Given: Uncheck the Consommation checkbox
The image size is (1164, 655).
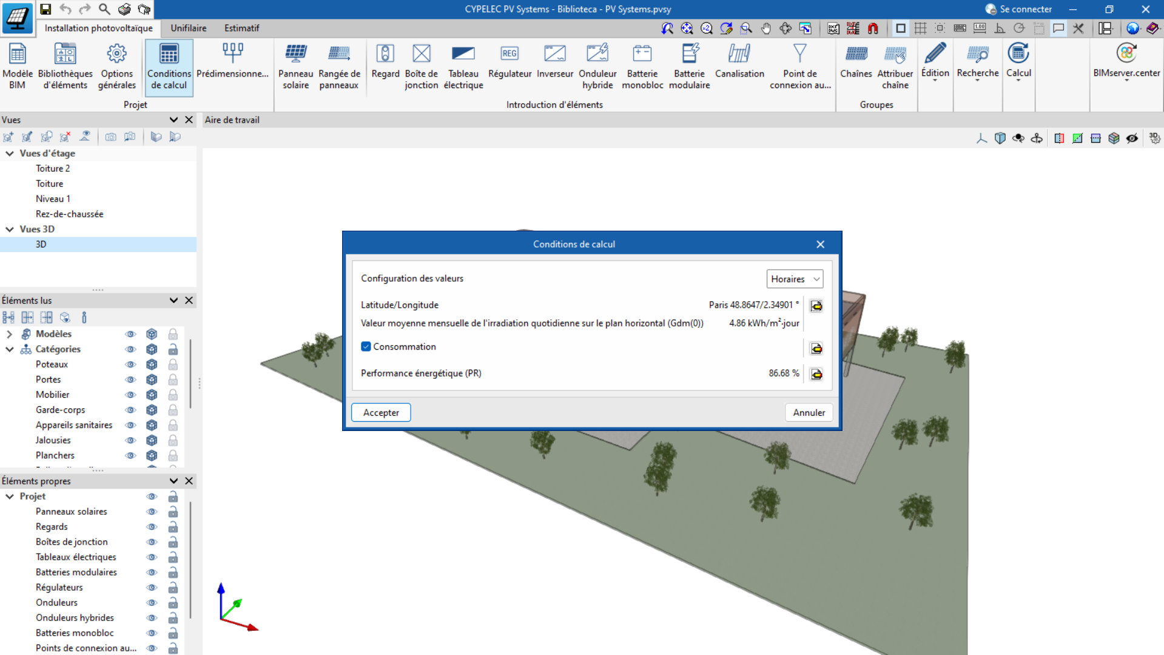Looking at the screenshot, I should click(366, 347).
